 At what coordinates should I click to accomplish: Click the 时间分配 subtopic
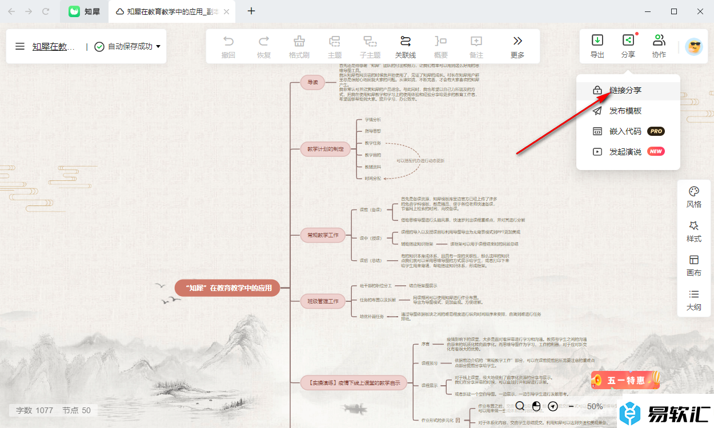point(372,179)
